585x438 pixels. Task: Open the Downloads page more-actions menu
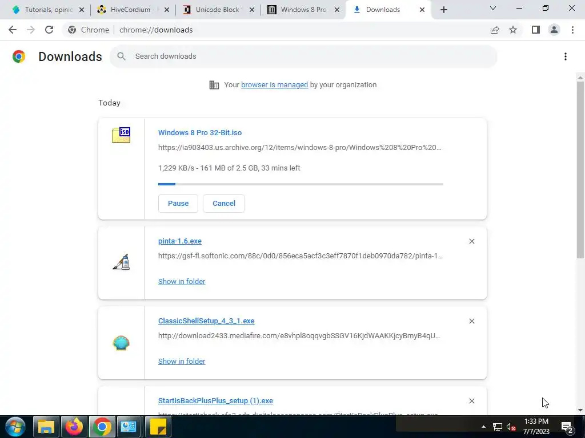tap(566, 56)
